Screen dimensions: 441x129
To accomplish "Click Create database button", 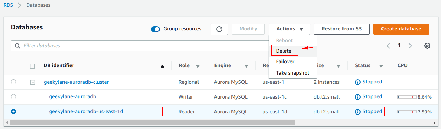I will pos(401,29).
